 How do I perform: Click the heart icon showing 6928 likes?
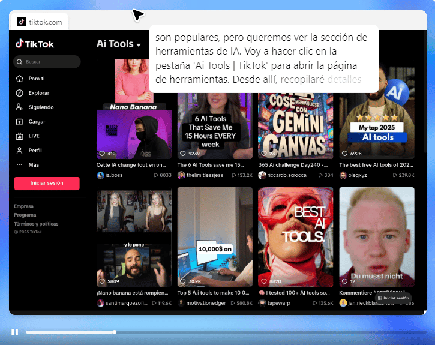pos(344,154)
